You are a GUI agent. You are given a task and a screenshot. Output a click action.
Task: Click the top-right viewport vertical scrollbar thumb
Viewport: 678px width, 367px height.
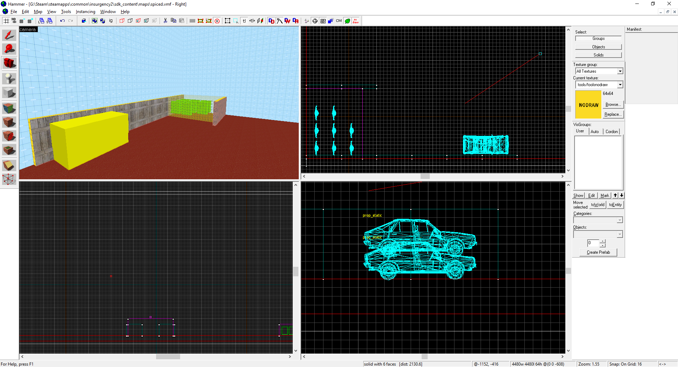(568, 109)
